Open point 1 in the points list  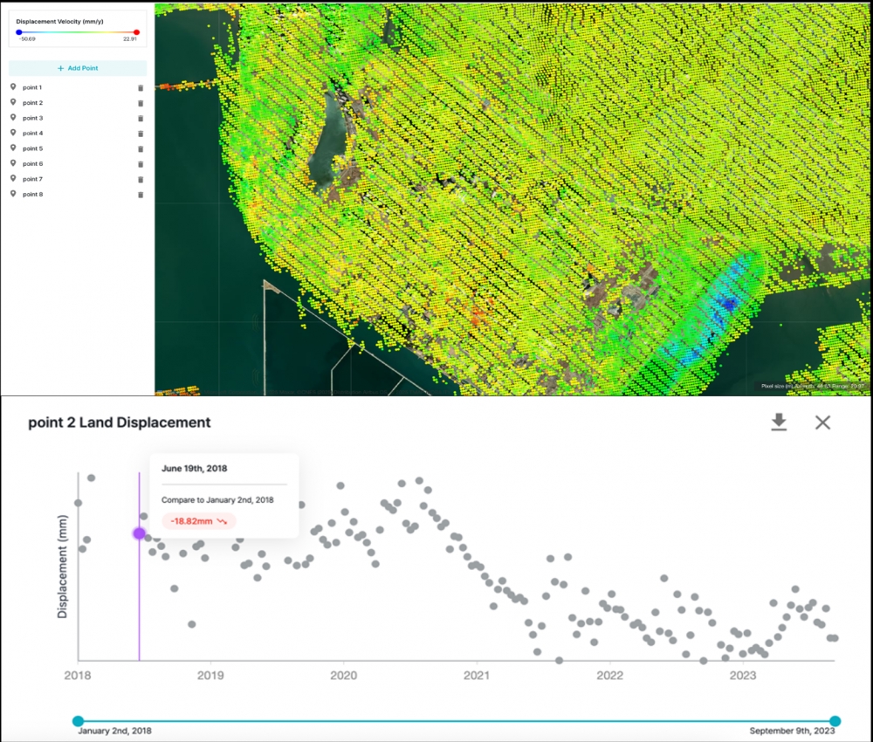(32, 87)
